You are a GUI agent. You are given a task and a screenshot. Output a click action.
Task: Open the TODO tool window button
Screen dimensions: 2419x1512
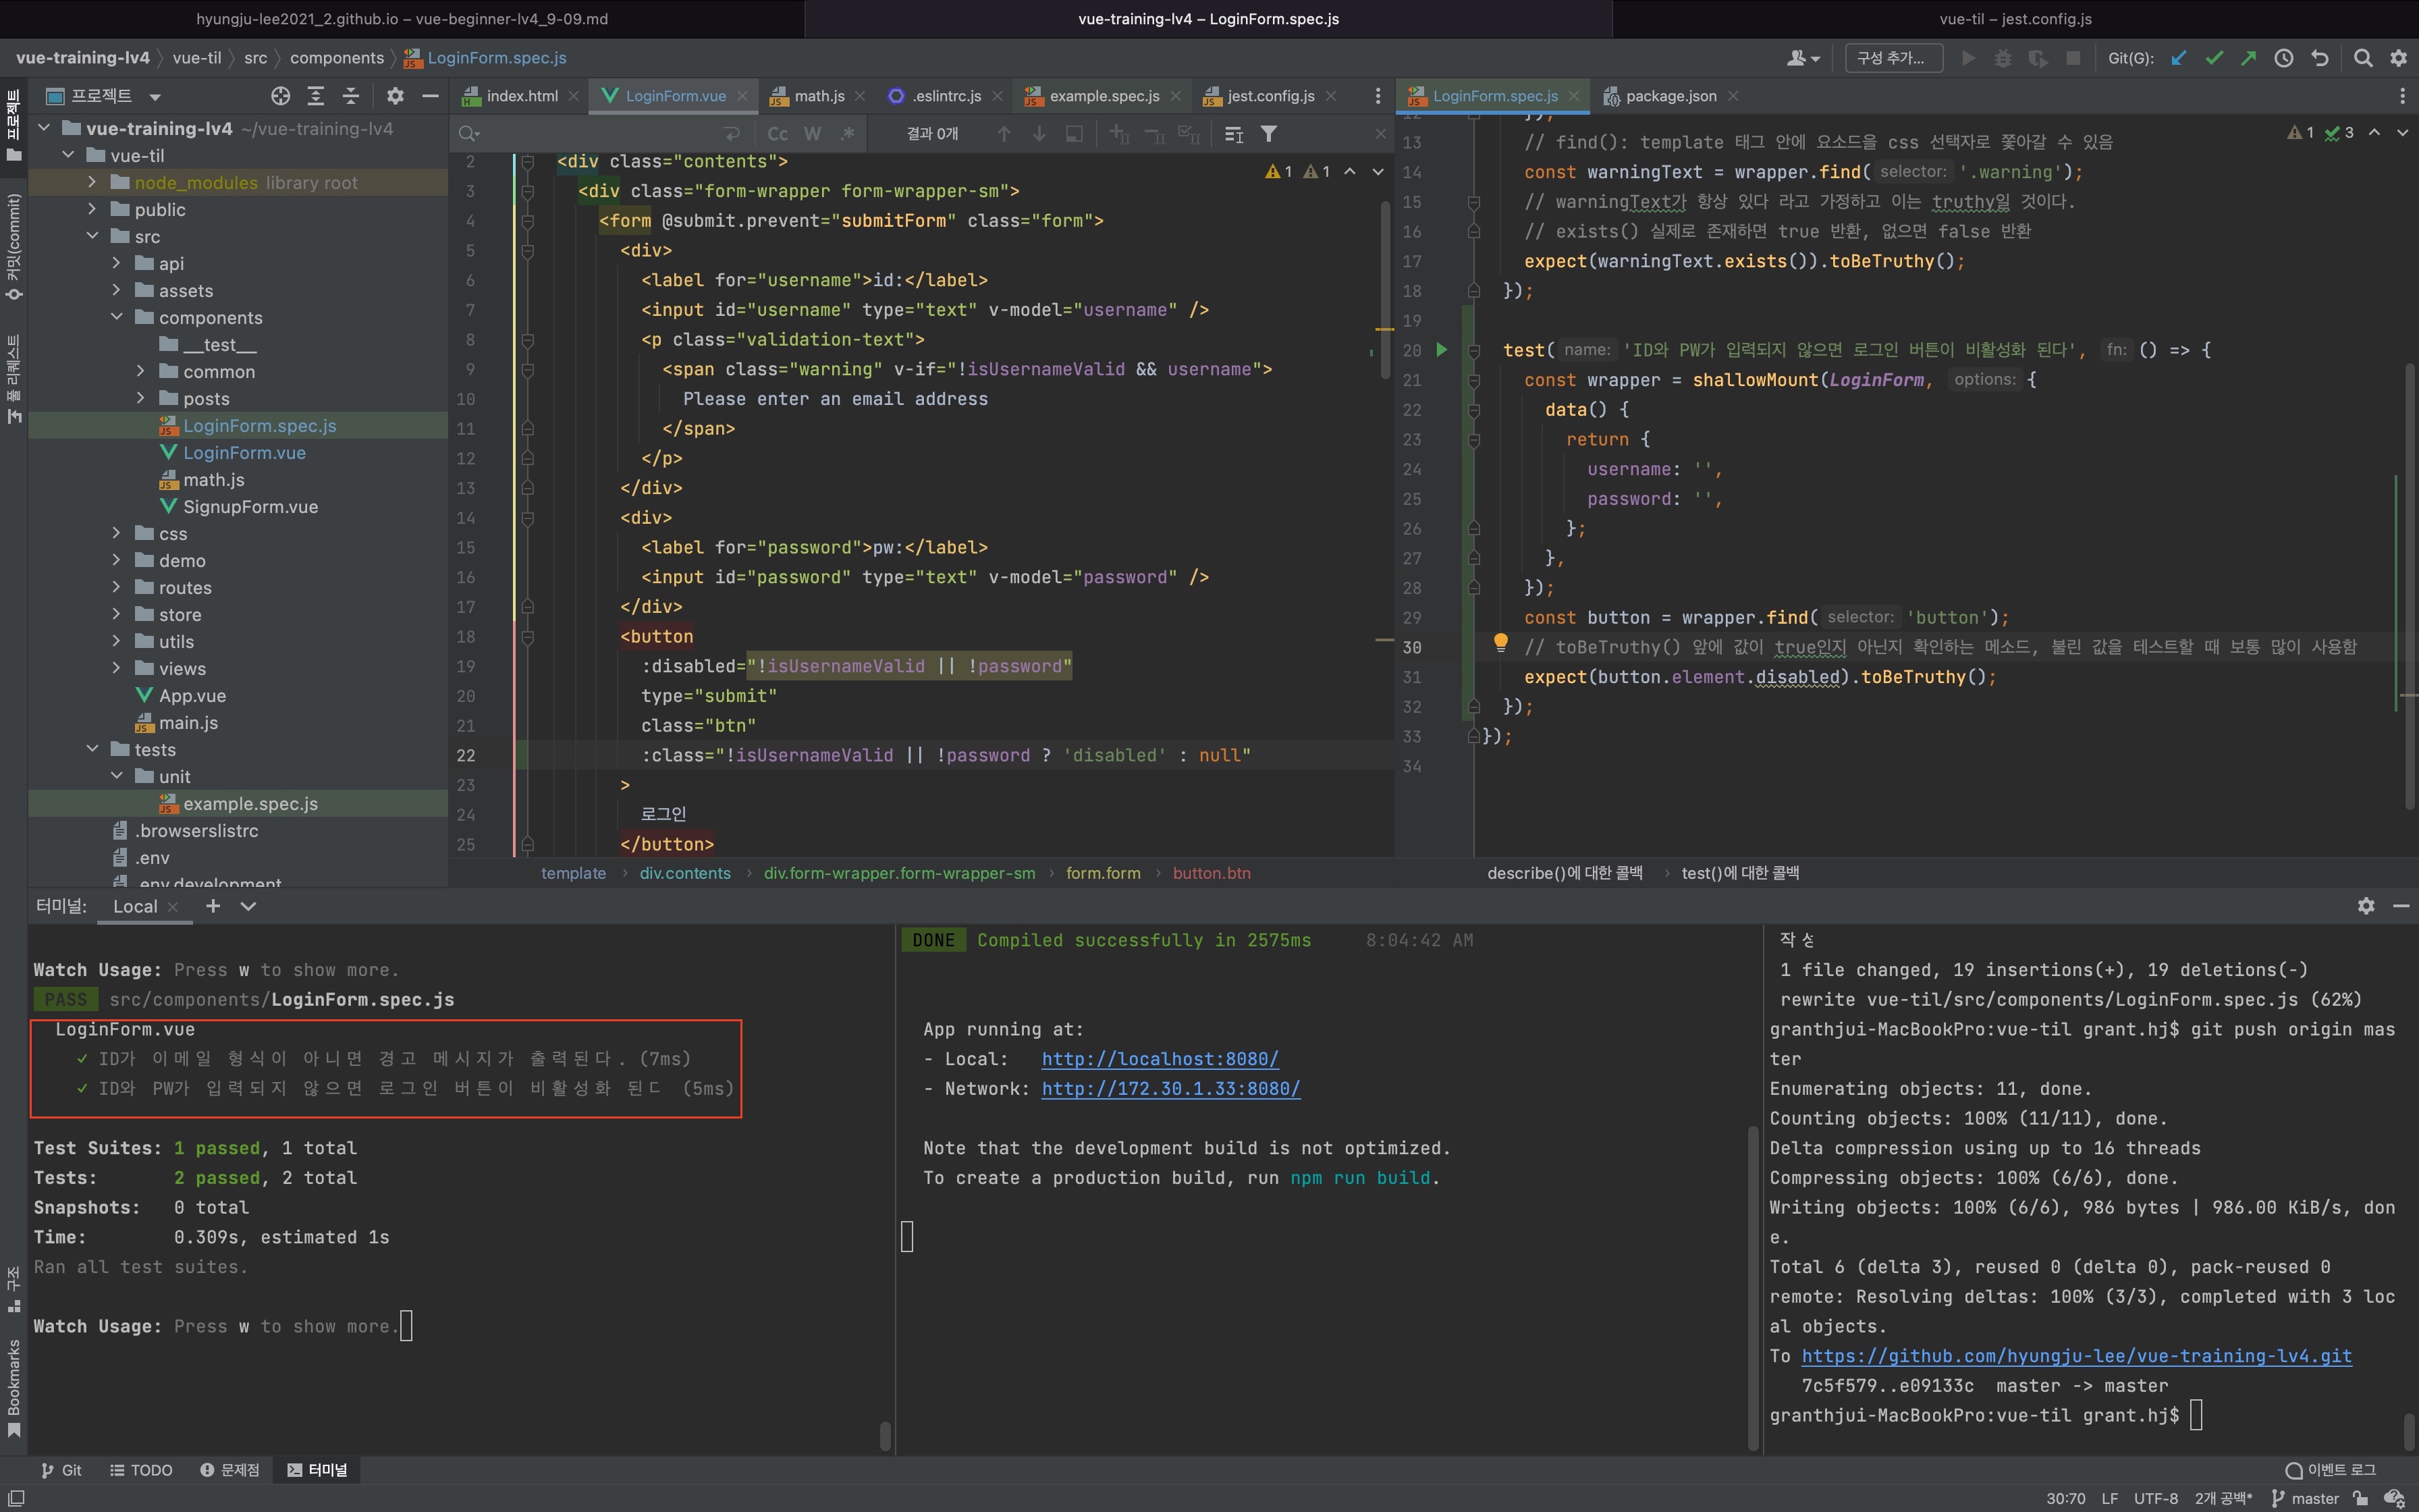point(141,1470)
